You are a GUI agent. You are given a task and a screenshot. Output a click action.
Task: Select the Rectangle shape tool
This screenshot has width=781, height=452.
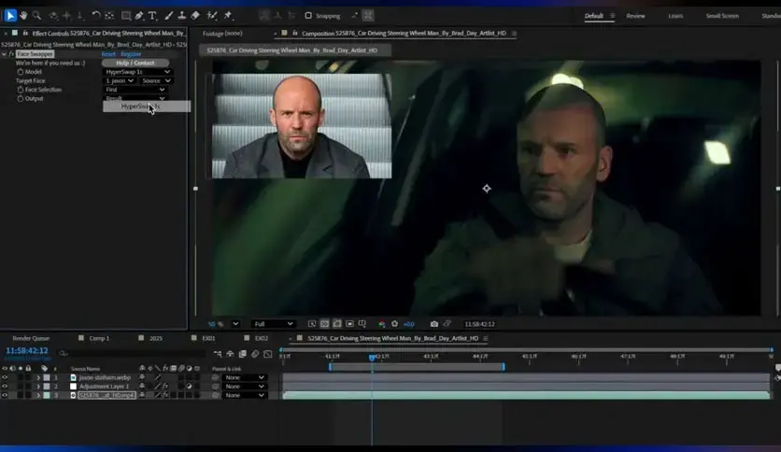(126, 16)
